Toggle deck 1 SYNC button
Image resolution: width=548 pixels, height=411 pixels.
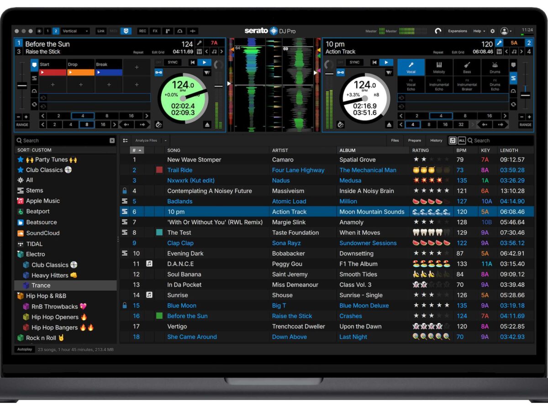pos(173,62)
